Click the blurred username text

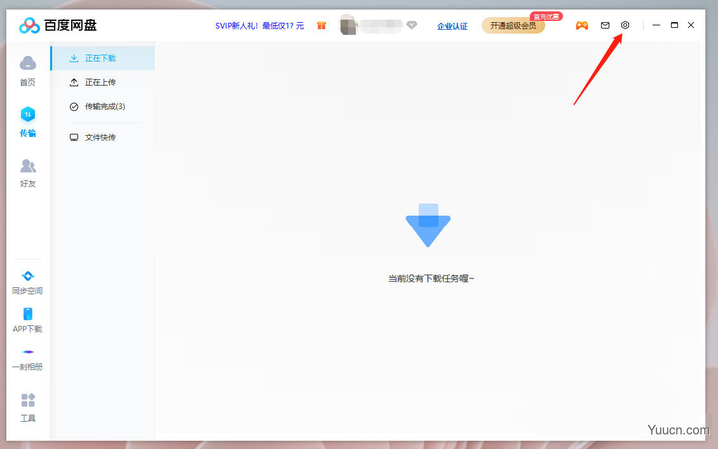[381, 25]
